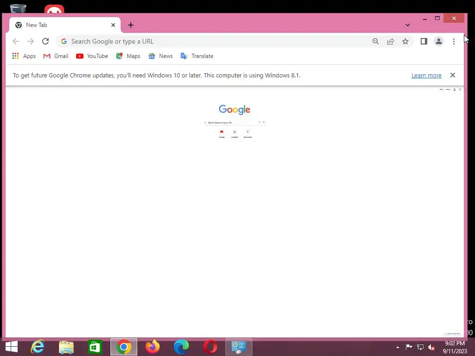
Task: Click the Google logo on the page
Action: (234, 109)
